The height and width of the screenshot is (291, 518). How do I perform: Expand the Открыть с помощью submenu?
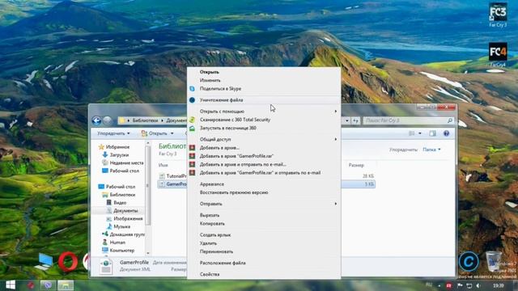click(264, 112)
